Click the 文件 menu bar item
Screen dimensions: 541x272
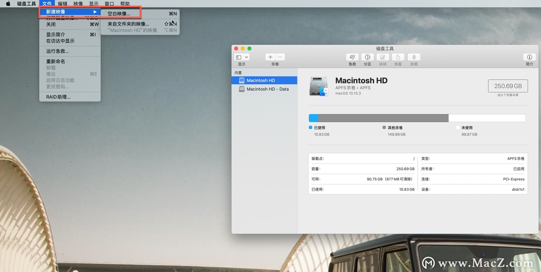tap(47, 4)
